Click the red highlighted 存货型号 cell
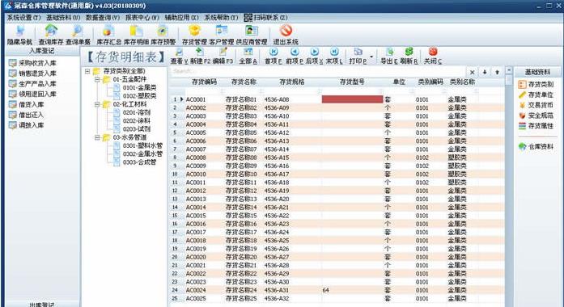 [x=352, y=99]
